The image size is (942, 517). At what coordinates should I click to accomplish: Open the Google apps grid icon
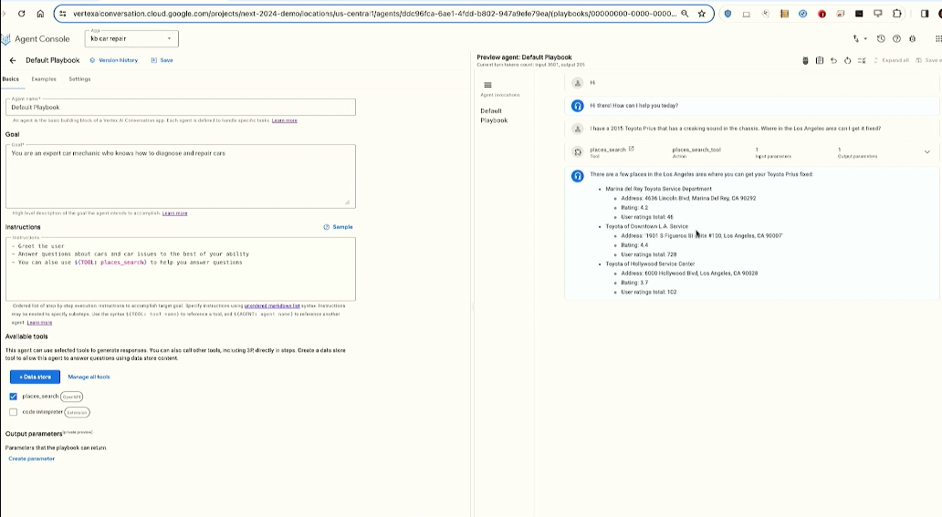[938, 39]
